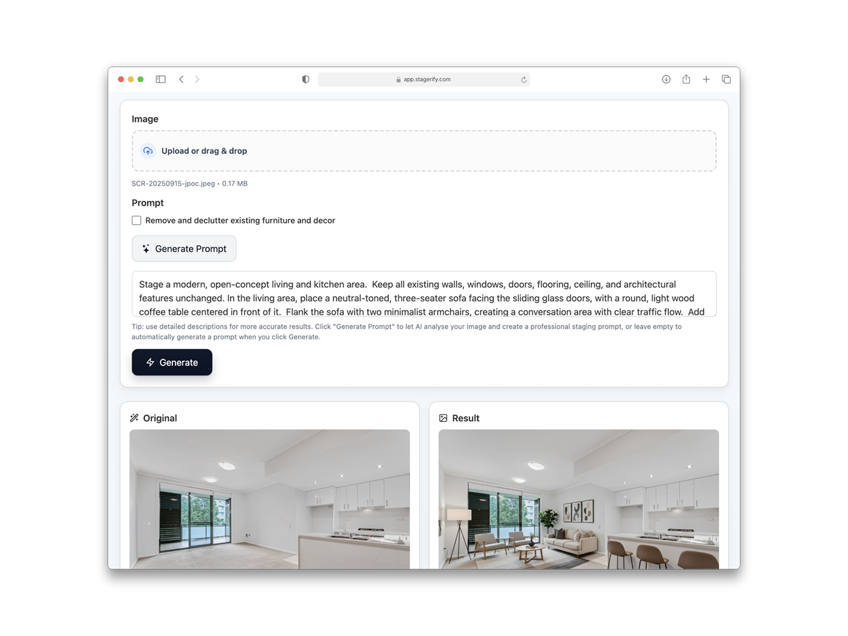Open the Original empty room image
The image size is (848, 636).
tap(270, 499)
